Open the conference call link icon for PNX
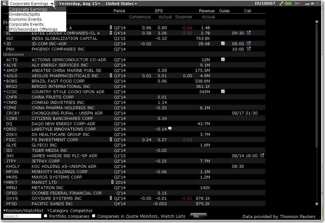The image size is (325, 223). click(249, 49)
